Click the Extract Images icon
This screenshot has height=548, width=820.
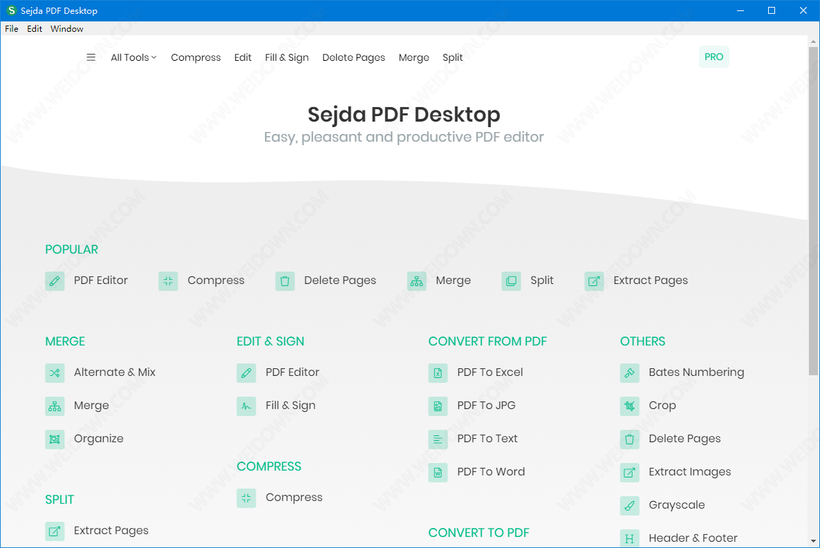tap(629, 472)
